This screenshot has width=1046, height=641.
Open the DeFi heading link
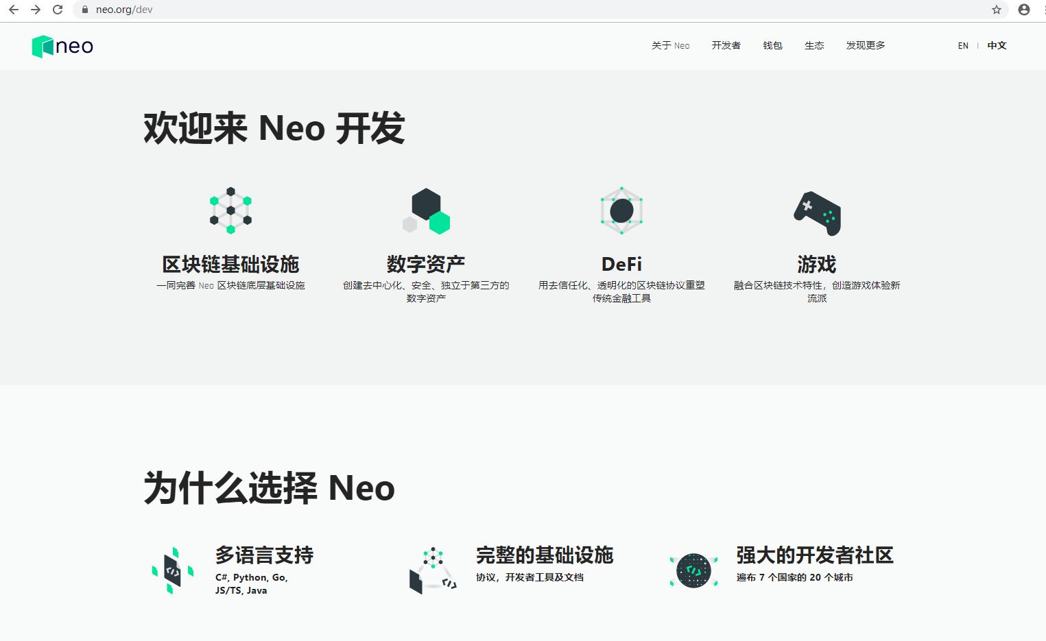click(x=621, y=264)
